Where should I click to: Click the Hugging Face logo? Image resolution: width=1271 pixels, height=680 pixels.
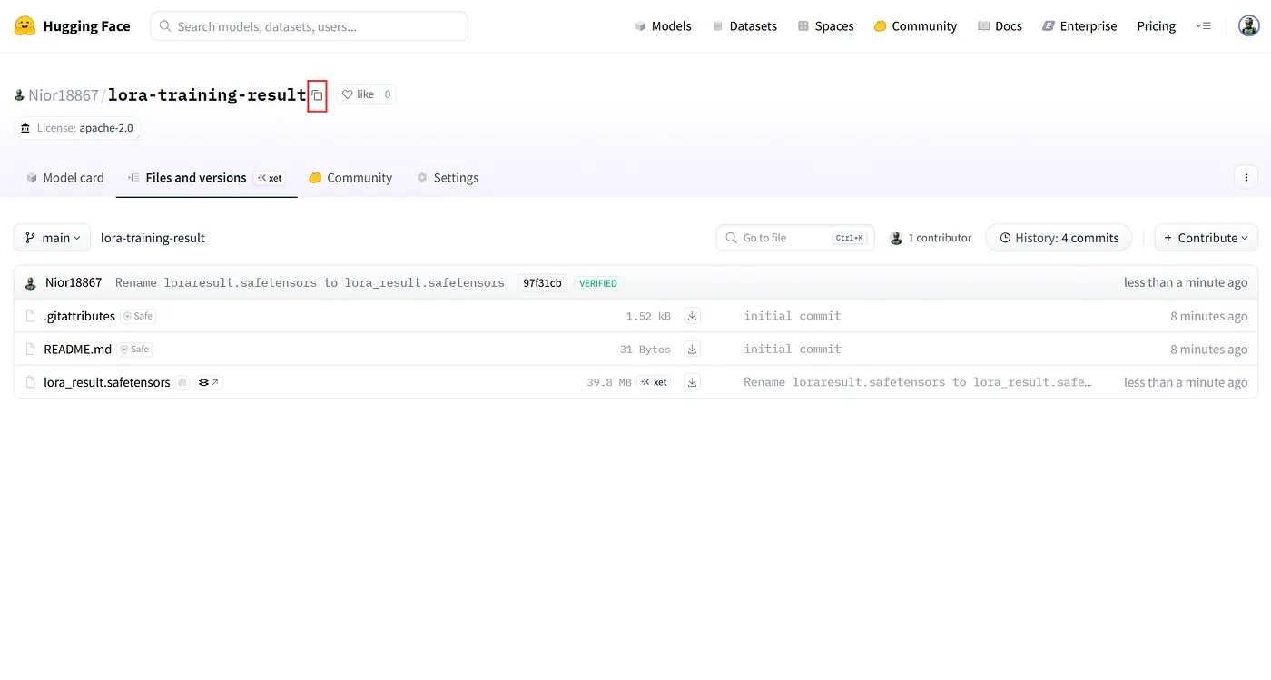click(25, 26)
